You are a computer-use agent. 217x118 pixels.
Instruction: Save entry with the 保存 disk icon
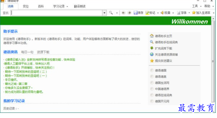coord(135,13)
